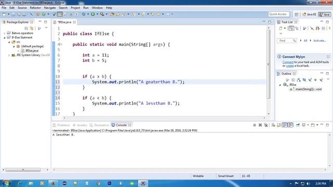This screenshot has width=333, height=187.
Task: Click the New Task icon in Task List
Action: tap(280, 28)
